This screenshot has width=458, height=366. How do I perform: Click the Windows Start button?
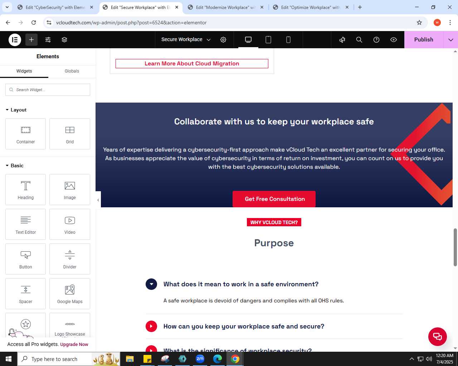click(x=9, y=359)
